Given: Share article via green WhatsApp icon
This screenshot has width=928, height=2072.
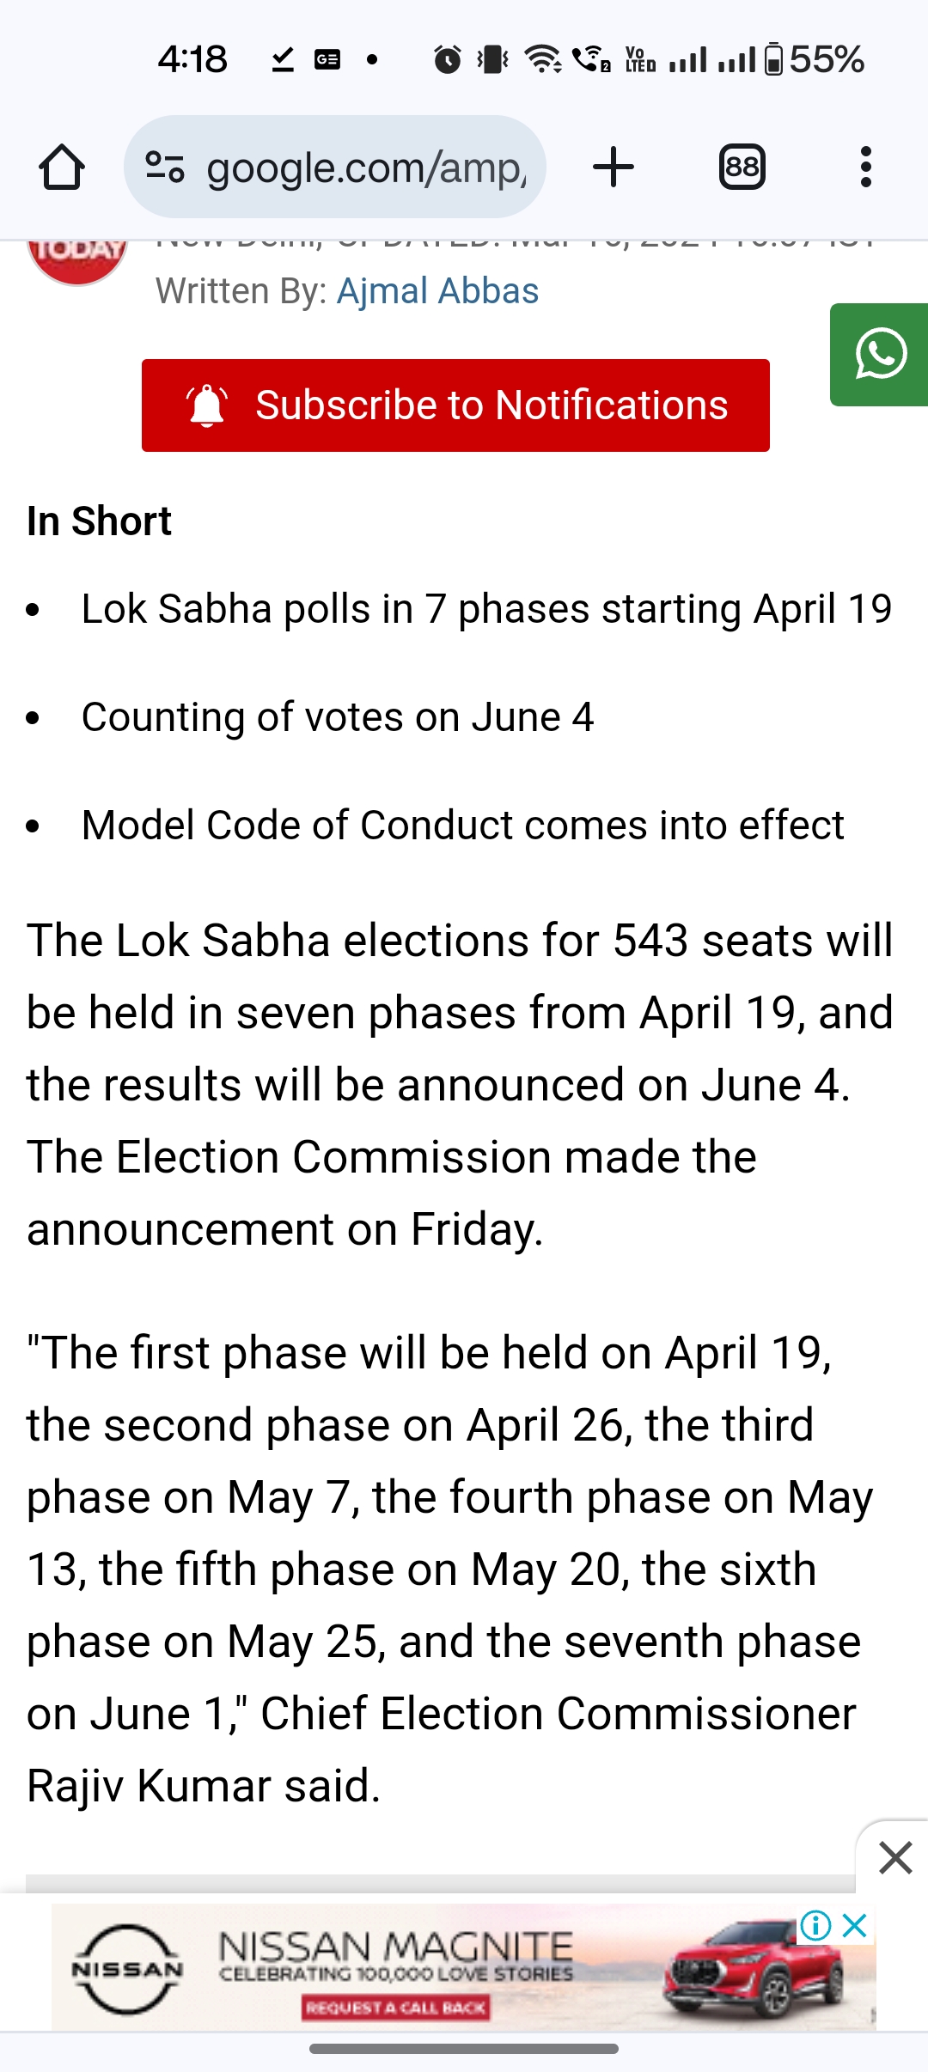Looking at the screenshot, I should (881, 354).
